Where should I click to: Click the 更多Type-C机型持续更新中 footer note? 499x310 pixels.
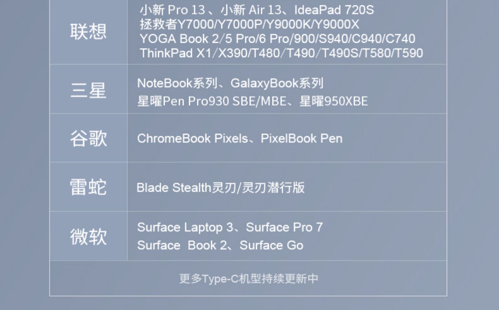[248, 278]
